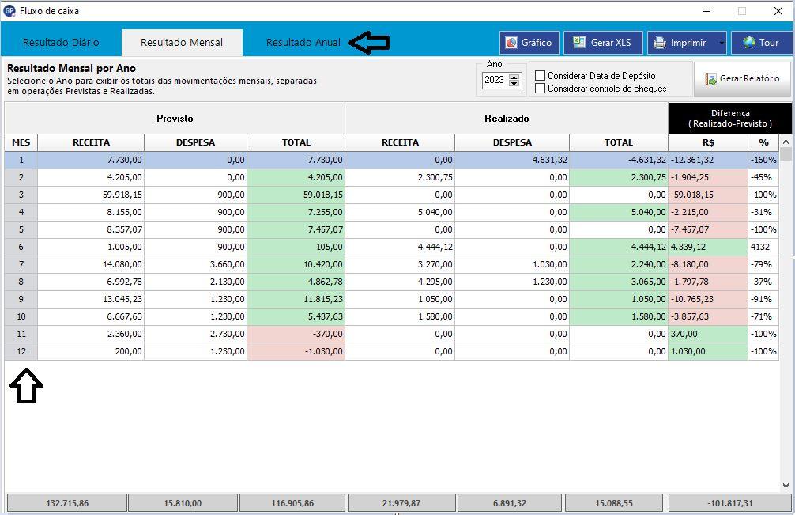The image size is (795, 515).
Task: Click the 116.905,86 footer total
Action: click(x=292, y=503)
